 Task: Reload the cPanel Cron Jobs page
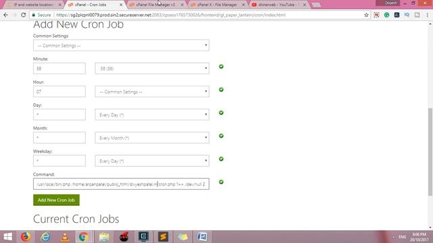click(24, 15)
